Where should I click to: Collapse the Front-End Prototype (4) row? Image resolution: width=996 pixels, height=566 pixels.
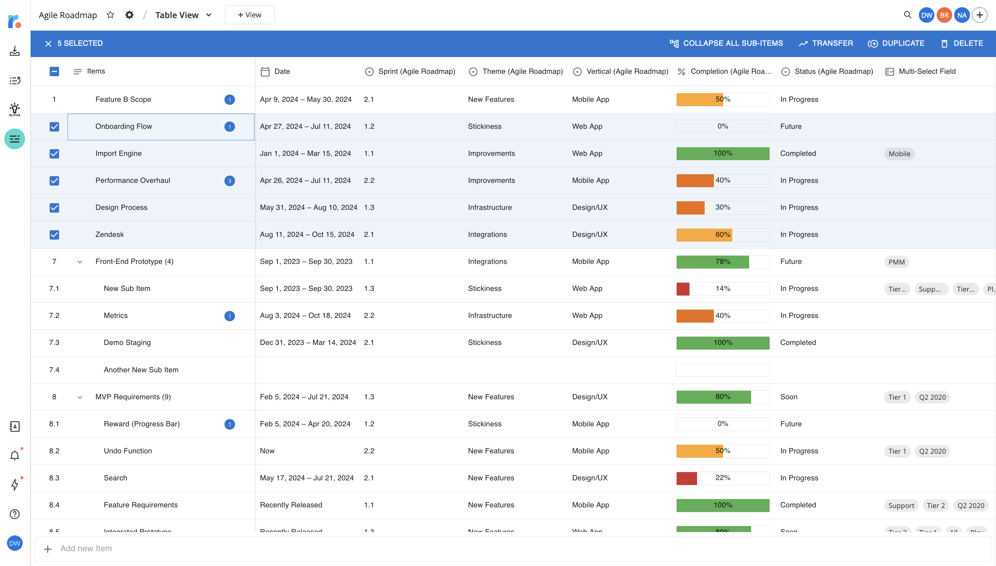coord(80,262)
